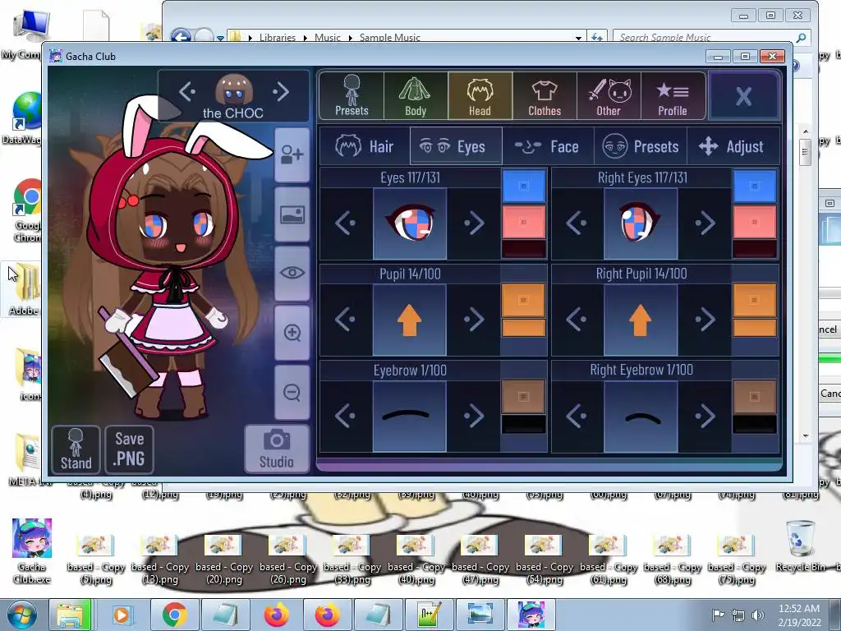This screenshot has width=841, height=631.
Task: Pick the blue Eyes color swatch
Action: (x=523, y=187)
